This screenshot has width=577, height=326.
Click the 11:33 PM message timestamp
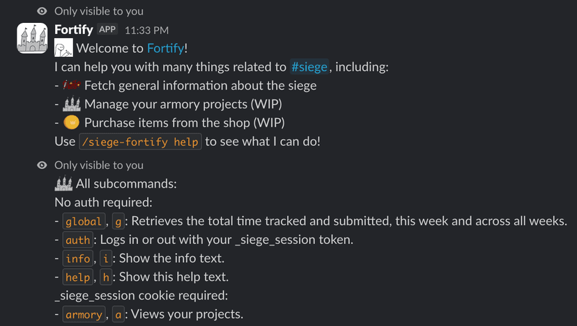(x=146, y=31)
